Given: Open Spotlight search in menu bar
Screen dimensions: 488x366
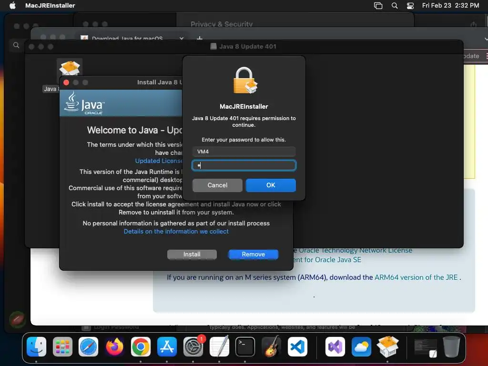Looking at the screenshot, I should [394, 5].
